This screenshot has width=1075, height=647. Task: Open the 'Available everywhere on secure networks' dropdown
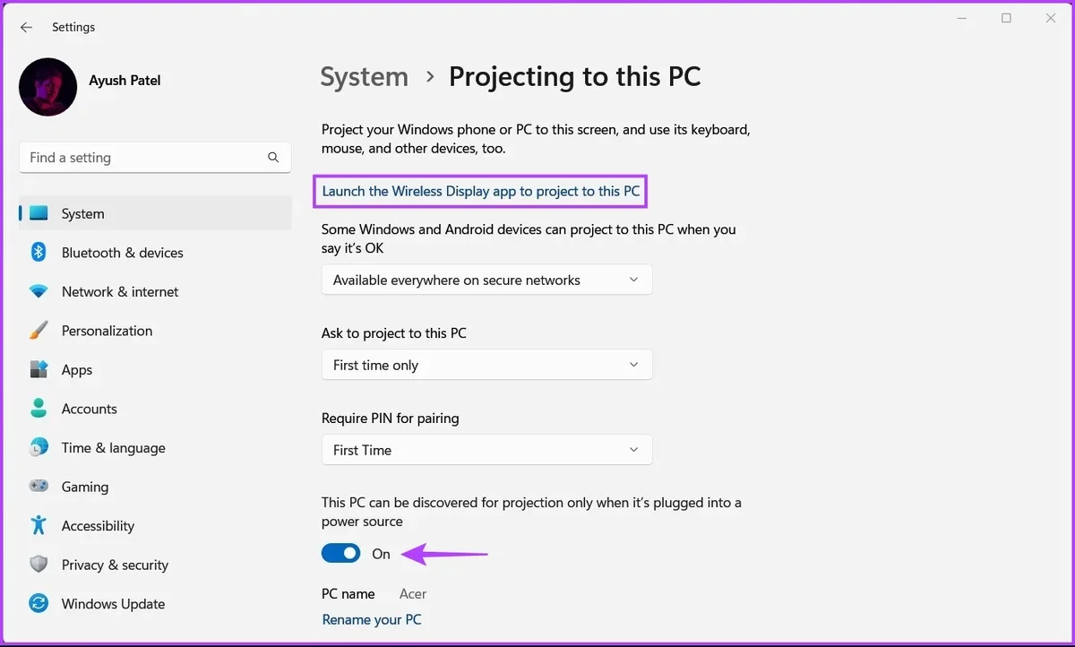486,280
